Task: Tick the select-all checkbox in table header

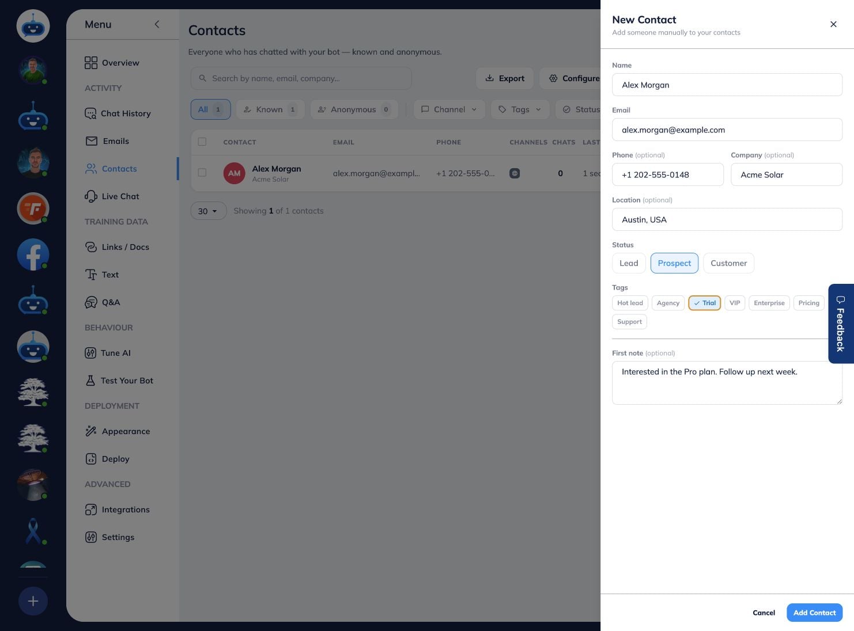Action: (202, 142)
